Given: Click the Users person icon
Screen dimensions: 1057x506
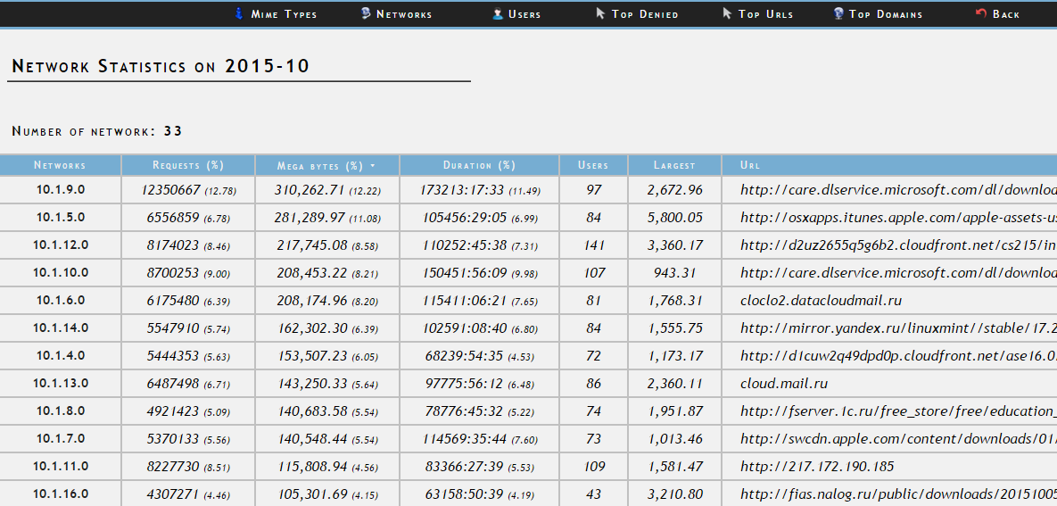Looking at the screenshot, I should (498, 12).
